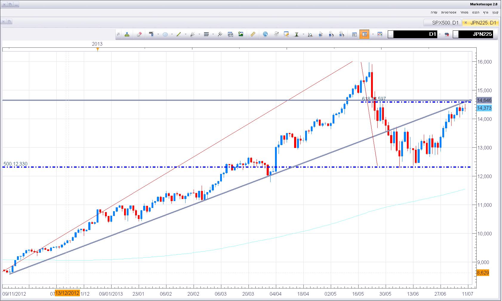Click the 04/04 date axis label
The image size is (502, 301).
click(x=276, y=294)
